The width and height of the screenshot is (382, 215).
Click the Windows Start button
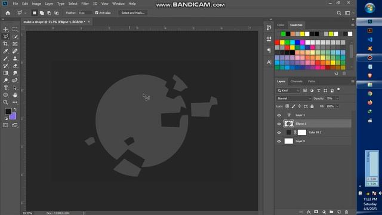coord(369,8)
